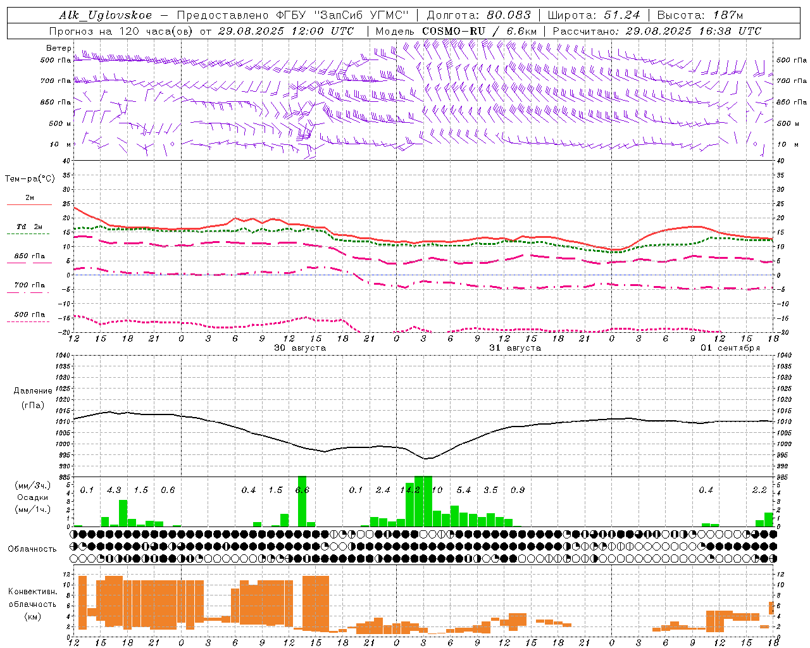
Task: Click the '31 августа' date label
Action: [515, 348]
